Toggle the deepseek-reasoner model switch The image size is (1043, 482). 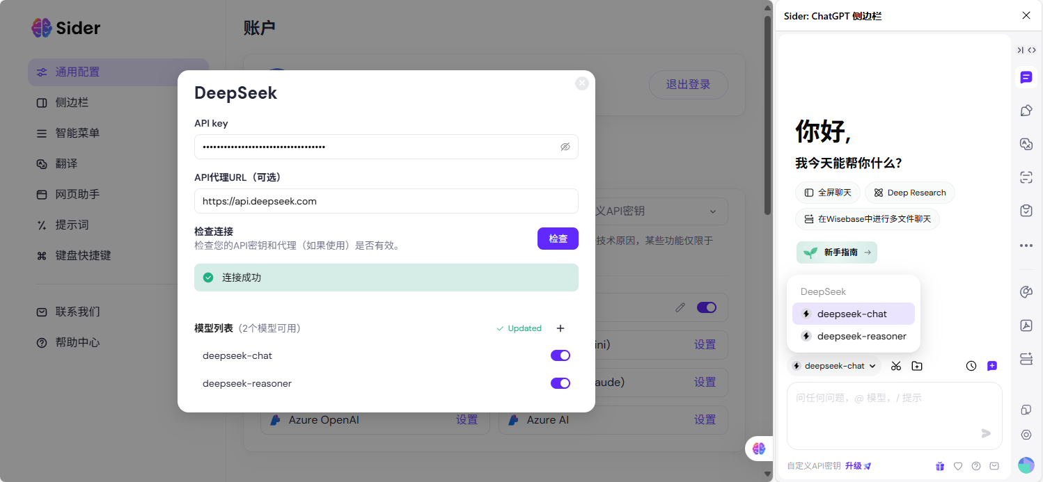560,383
